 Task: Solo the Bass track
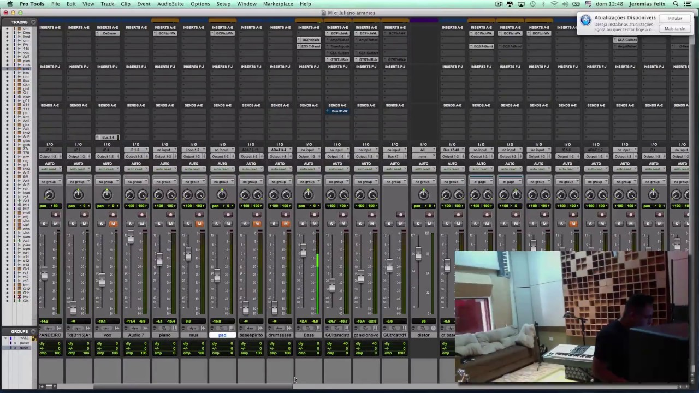(x=303, y=224)
